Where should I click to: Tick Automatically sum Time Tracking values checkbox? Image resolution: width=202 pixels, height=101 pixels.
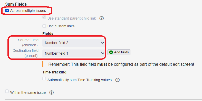click(x=44, y=79)
